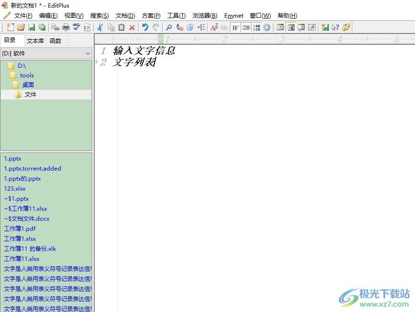
Task: Switch to the 文本库 tab
Action: pyautogui.click(x=35, y=41)
